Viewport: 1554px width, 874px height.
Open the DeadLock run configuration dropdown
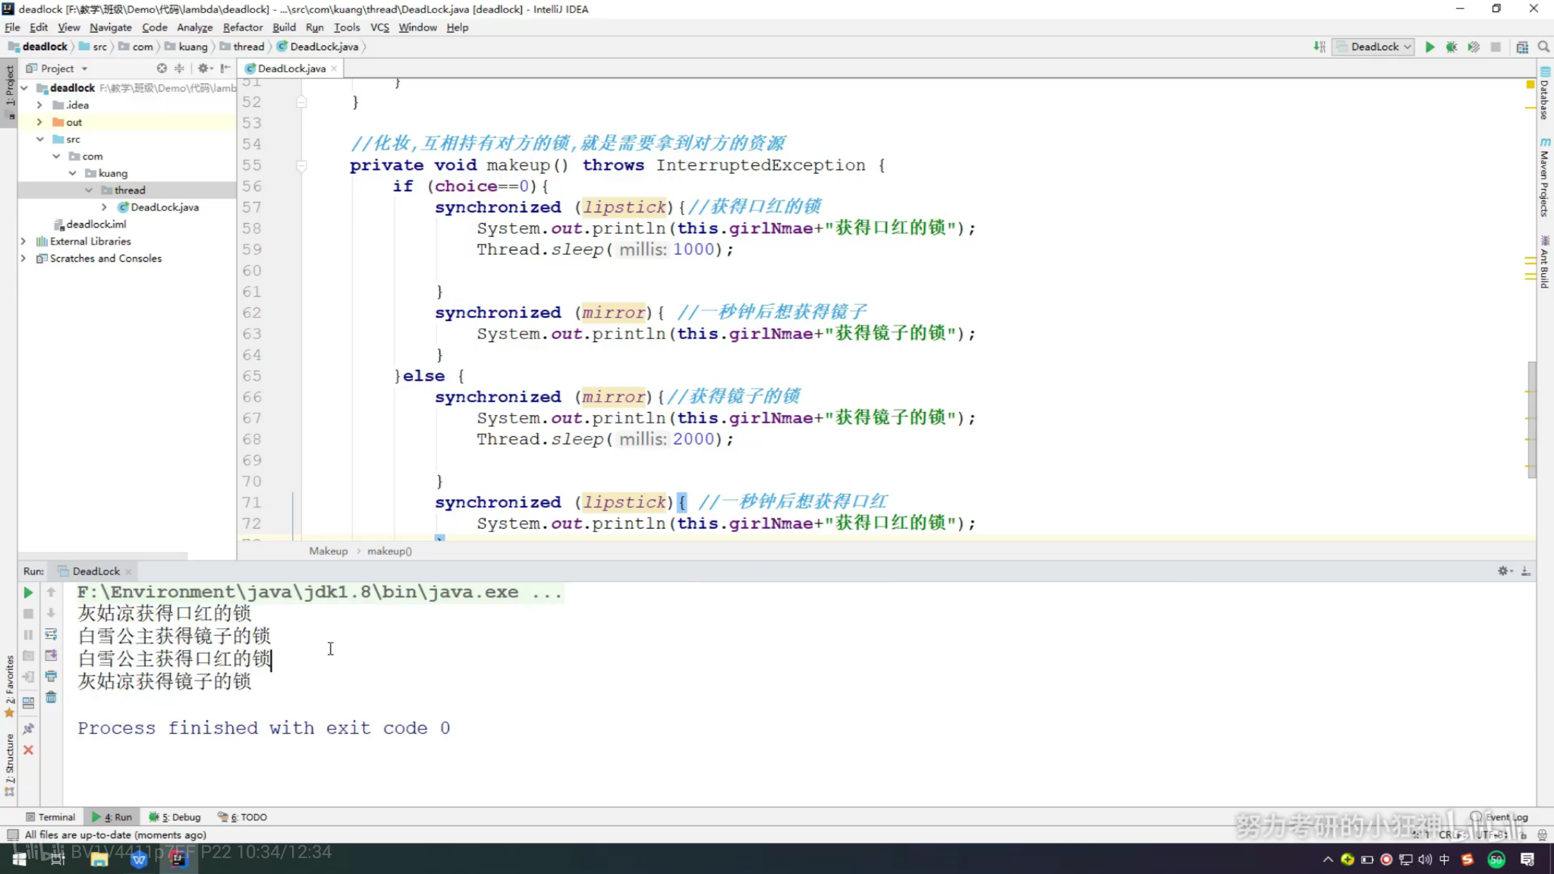click(x=1374, y=47)
